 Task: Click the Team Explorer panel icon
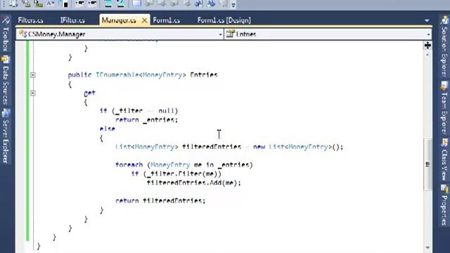[444, 86]
